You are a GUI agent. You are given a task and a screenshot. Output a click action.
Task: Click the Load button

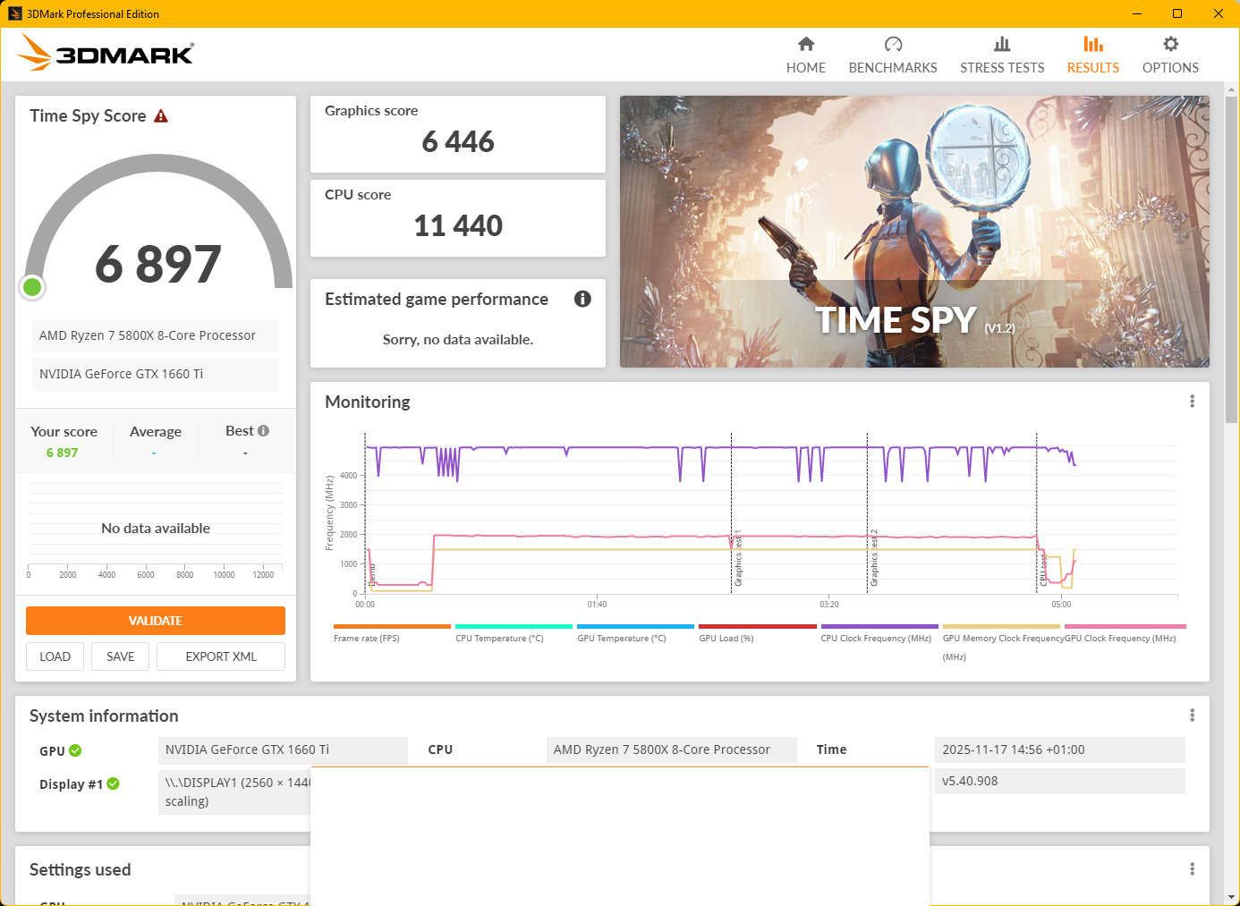[55, 656]
